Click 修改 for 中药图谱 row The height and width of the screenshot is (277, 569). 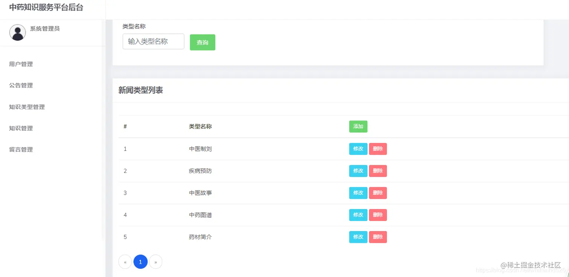[x=358, y=215]
